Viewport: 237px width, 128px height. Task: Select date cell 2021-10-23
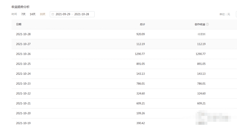[x=23, y=84]
